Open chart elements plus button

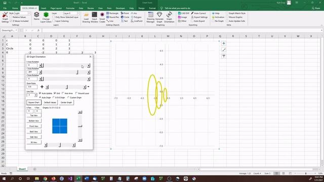tap(224, 43)
